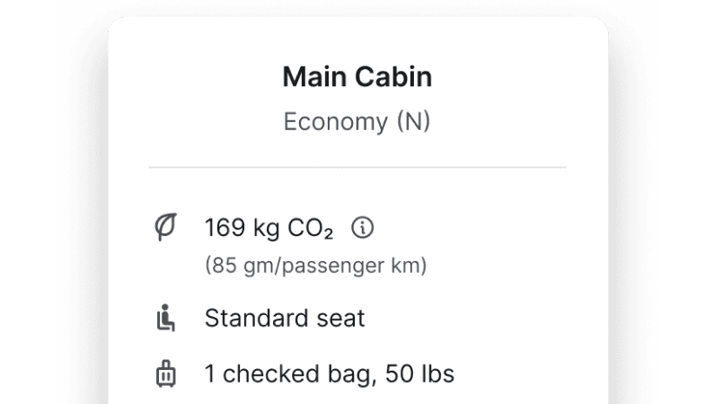Click the Standard seat label
714x404 pixels.
[285, 318]
